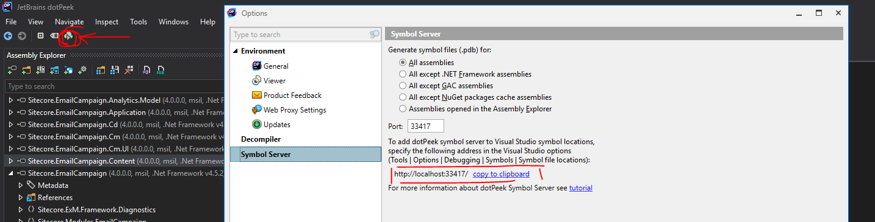Click Export to Visual Studio project icon
875x222 pixels.
pyautogui.click(x=147, y=70)
